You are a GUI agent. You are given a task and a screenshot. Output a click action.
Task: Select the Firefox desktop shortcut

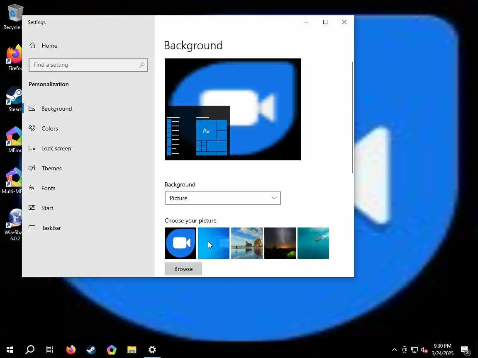point(13,58)
